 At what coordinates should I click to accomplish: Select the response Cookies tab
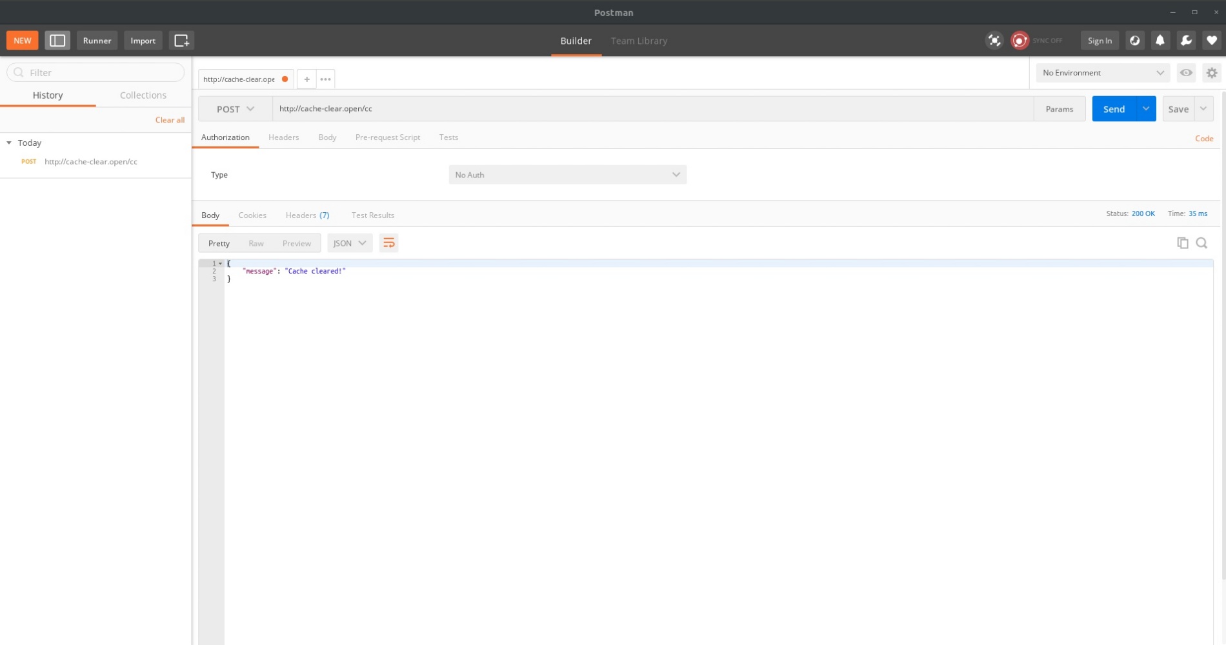(x=252, y=215)
